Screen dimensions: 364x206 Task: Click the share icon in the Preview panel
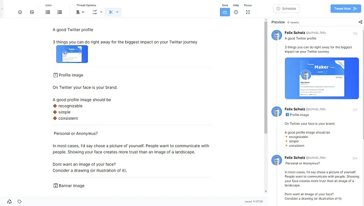(x=360, y=22)
